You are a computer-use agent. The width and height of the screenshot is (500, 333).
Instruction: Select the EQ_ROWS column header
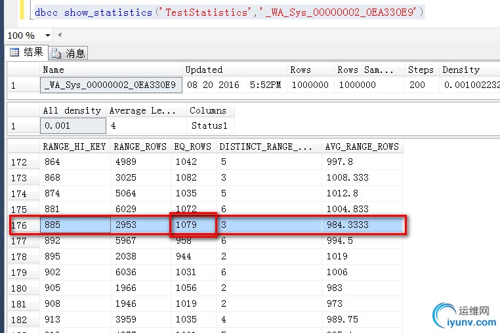(193, 146)
